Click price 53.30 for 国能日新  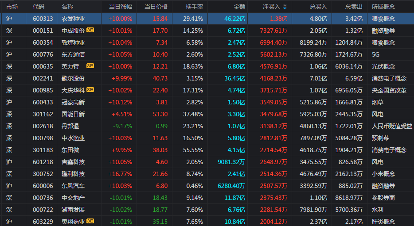click(160, 114)
